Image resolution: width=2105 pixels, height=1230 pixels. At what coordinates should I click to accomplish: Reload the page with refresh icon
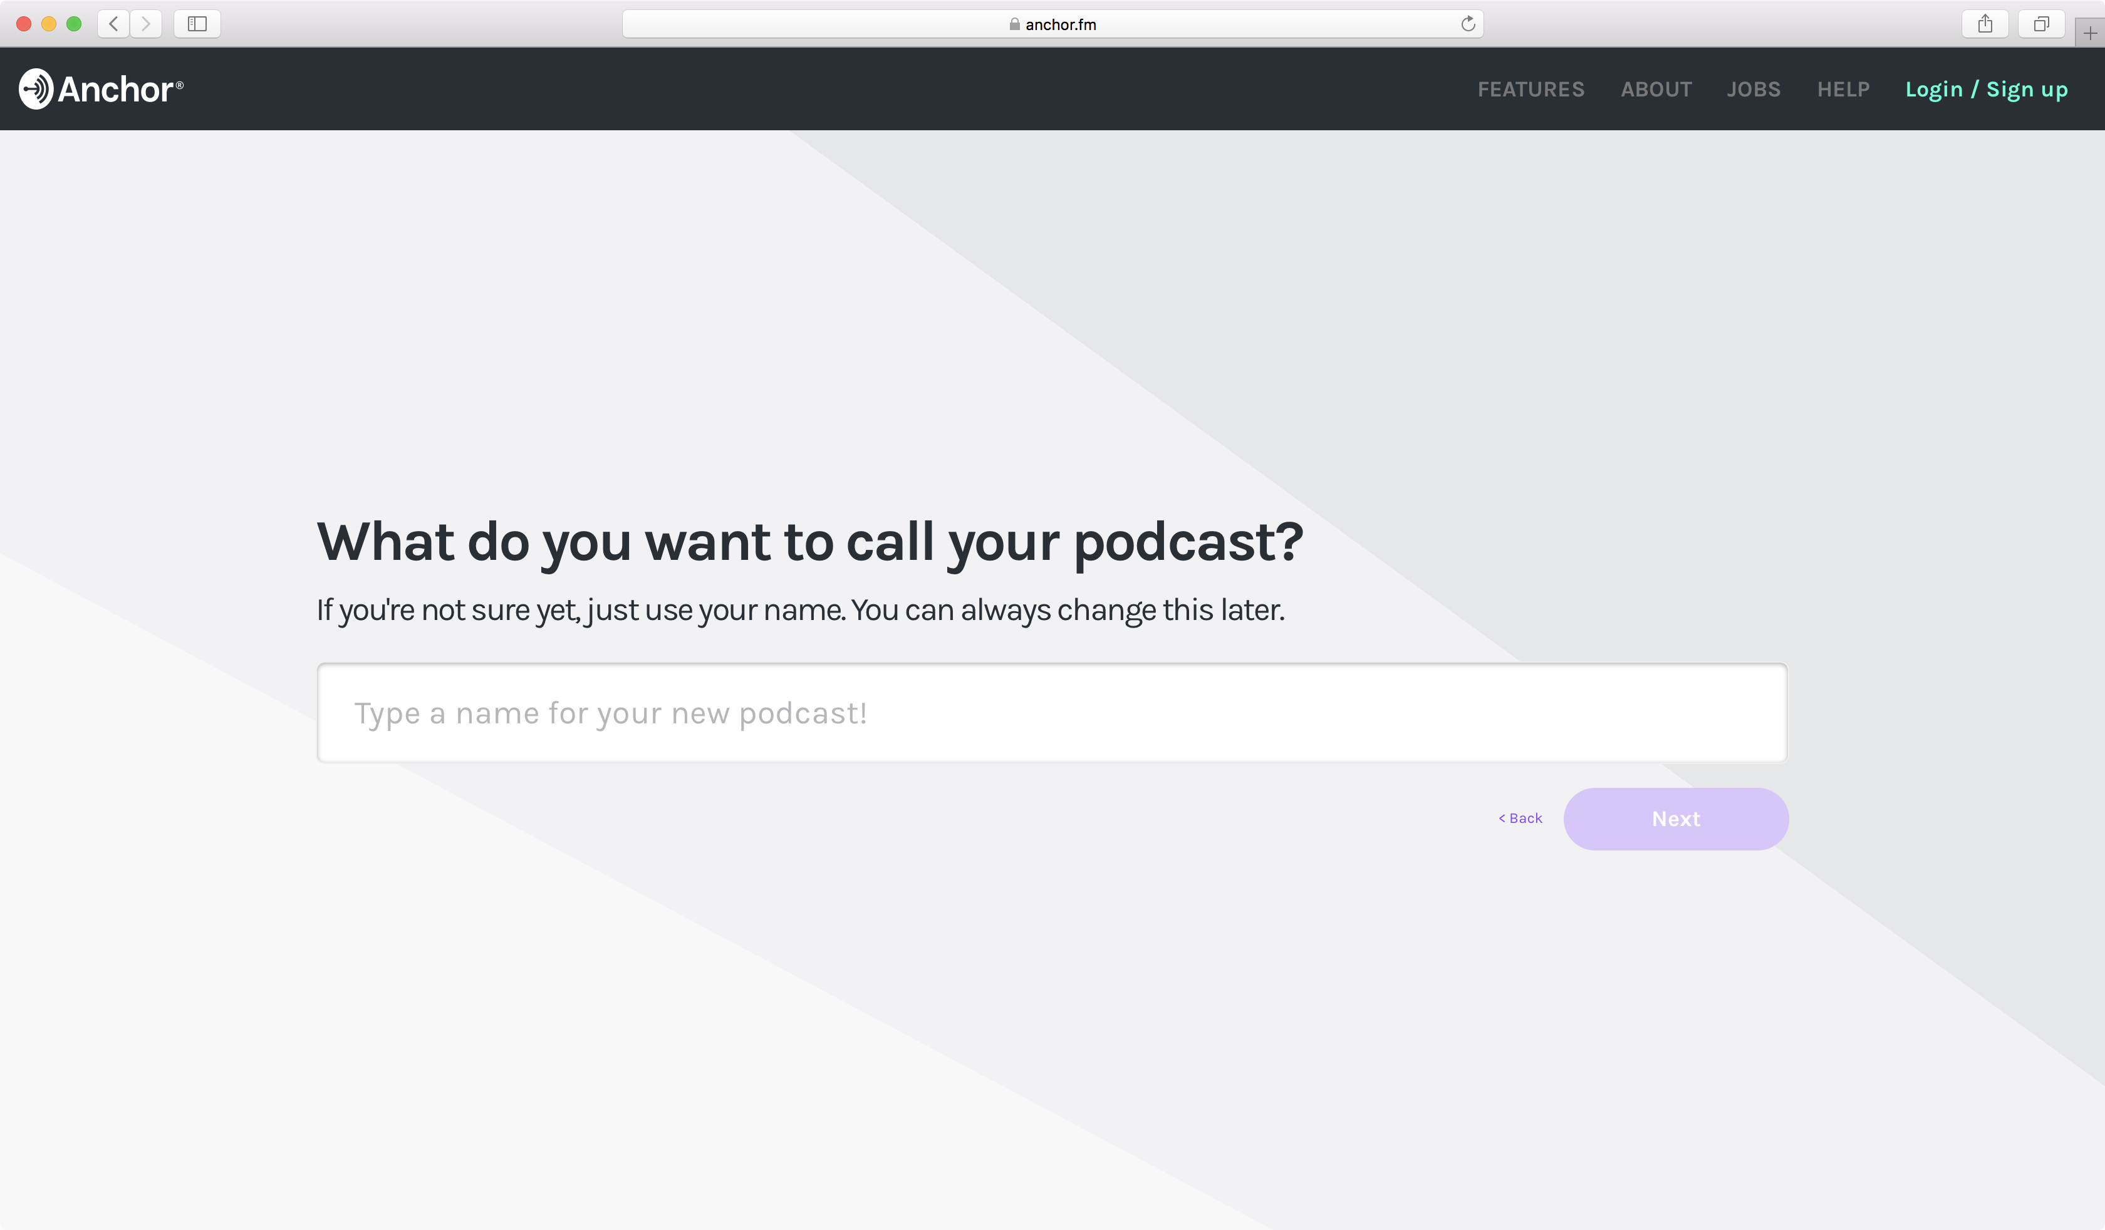coord(1468,24)
